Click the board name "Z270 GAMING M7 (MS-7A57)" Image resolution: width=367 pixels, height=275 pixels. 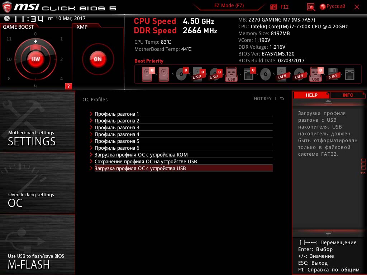coord(282,20)
